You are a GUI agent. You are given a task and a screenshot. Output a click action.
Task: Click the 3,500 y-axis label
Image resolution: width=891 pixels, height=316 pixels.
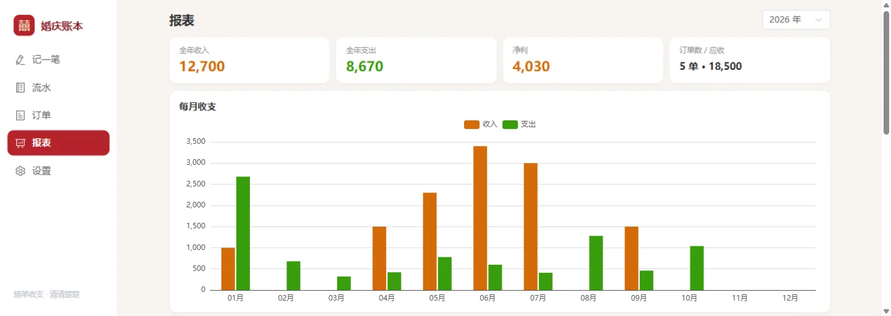pos(196,141)
